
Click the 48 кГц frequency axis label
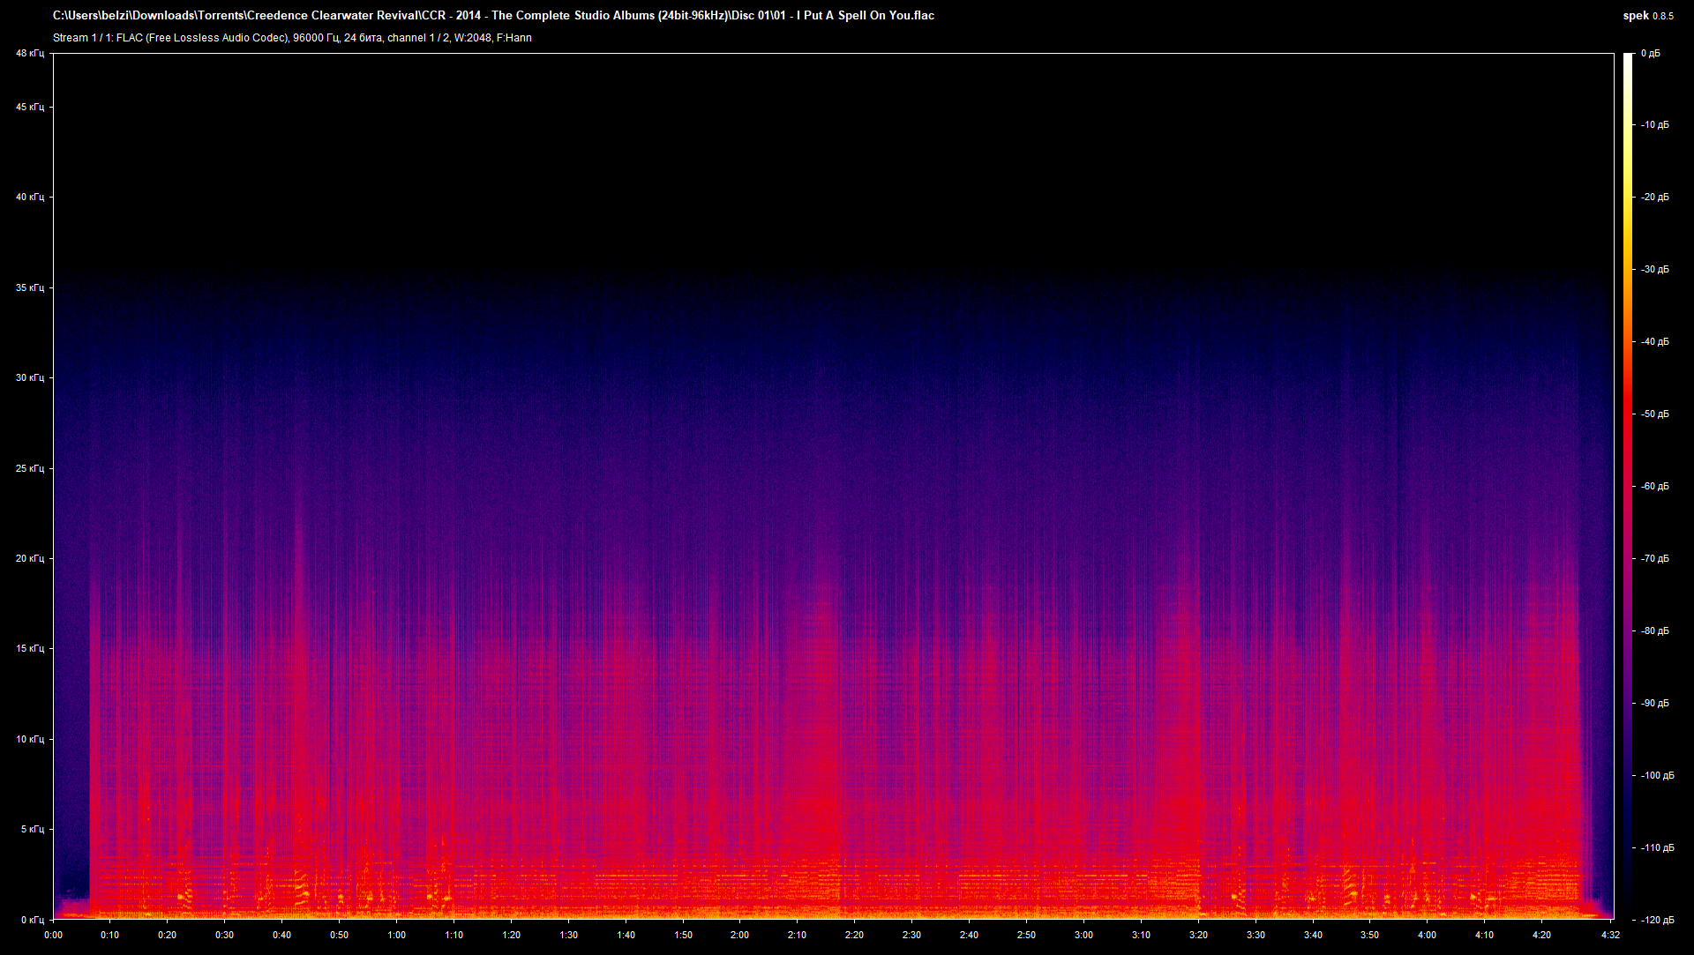[x=29, y=53]
